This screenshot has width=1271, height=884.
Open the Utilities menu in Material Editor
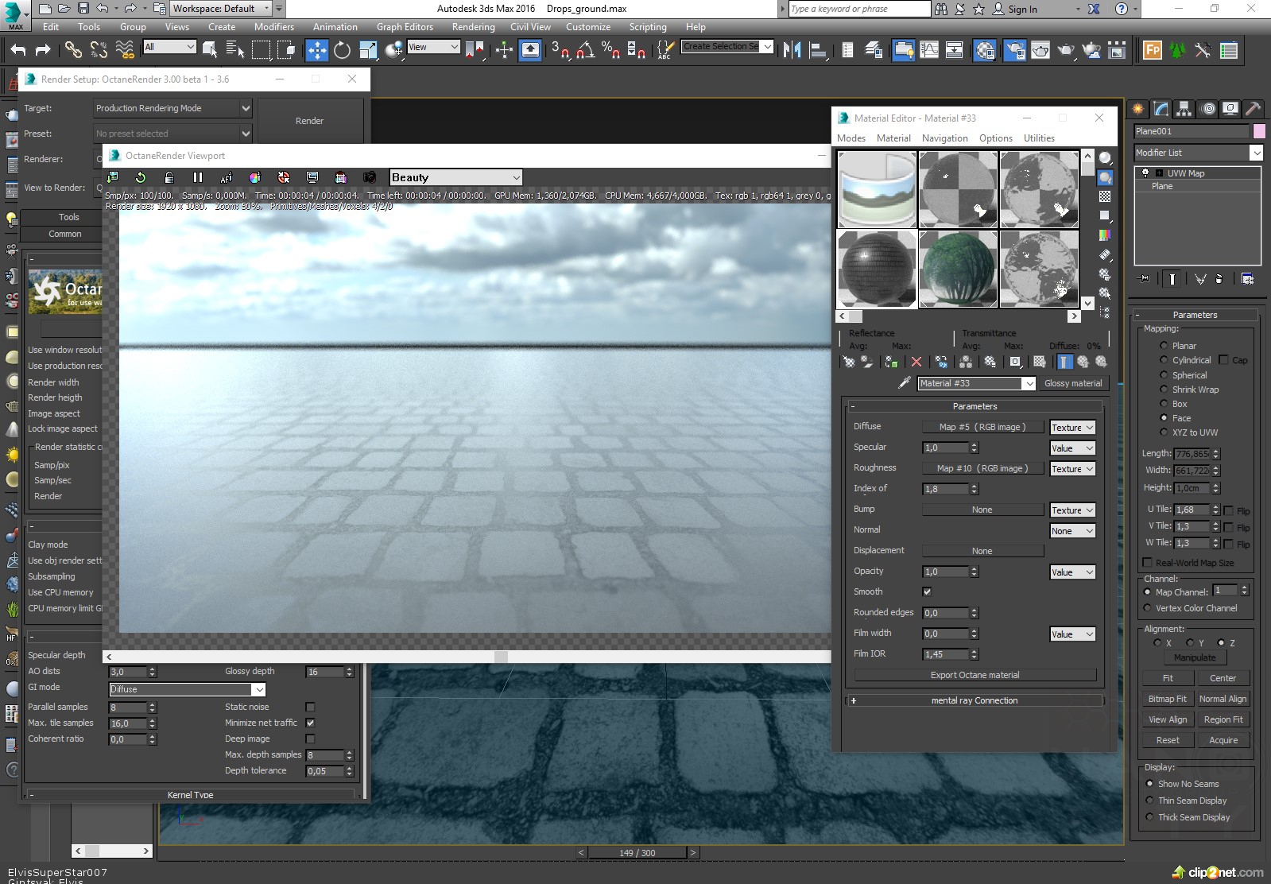[1039, 138]
